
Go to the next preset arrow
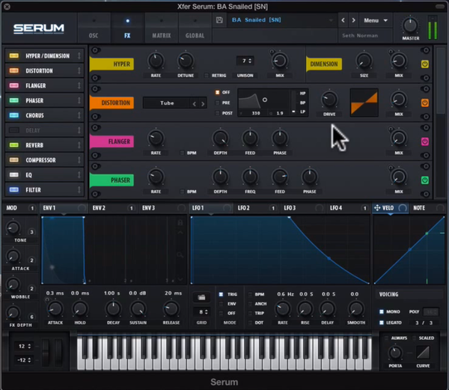coord(354,20)
